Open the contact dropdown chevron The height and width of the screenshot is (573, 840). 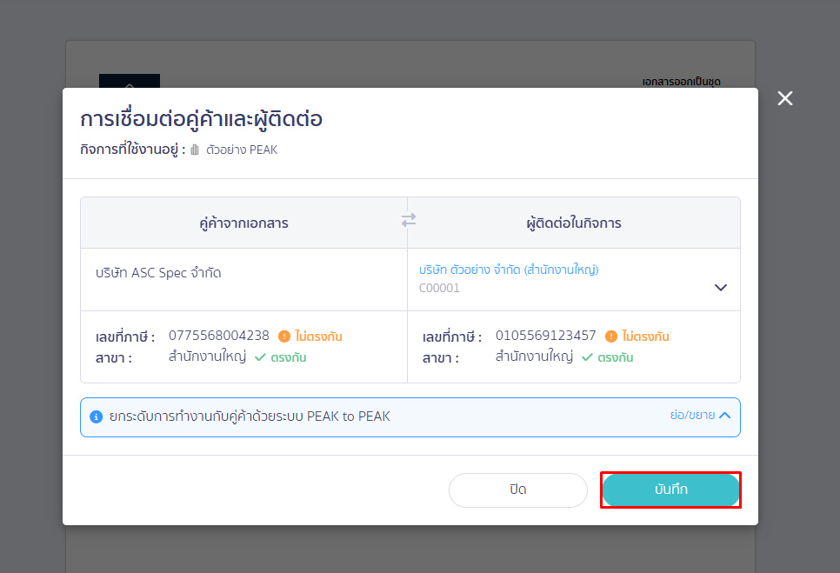click(x=721, y=288)
